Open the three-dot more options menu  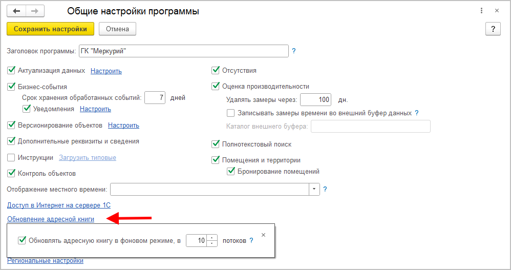click(x=481, y=11)
